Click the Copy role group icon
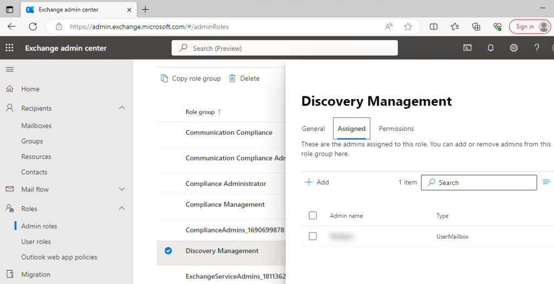This screenshot has height=284, width=554. [164, 78]
